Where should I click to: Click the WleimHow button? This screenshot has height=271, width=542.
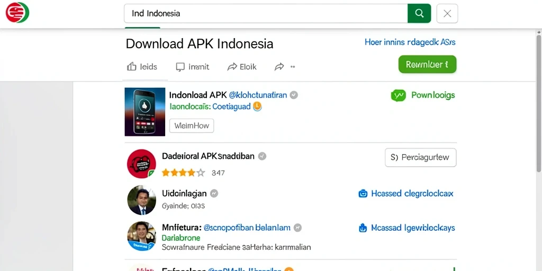pyautogui.click(x=192, y=126)
